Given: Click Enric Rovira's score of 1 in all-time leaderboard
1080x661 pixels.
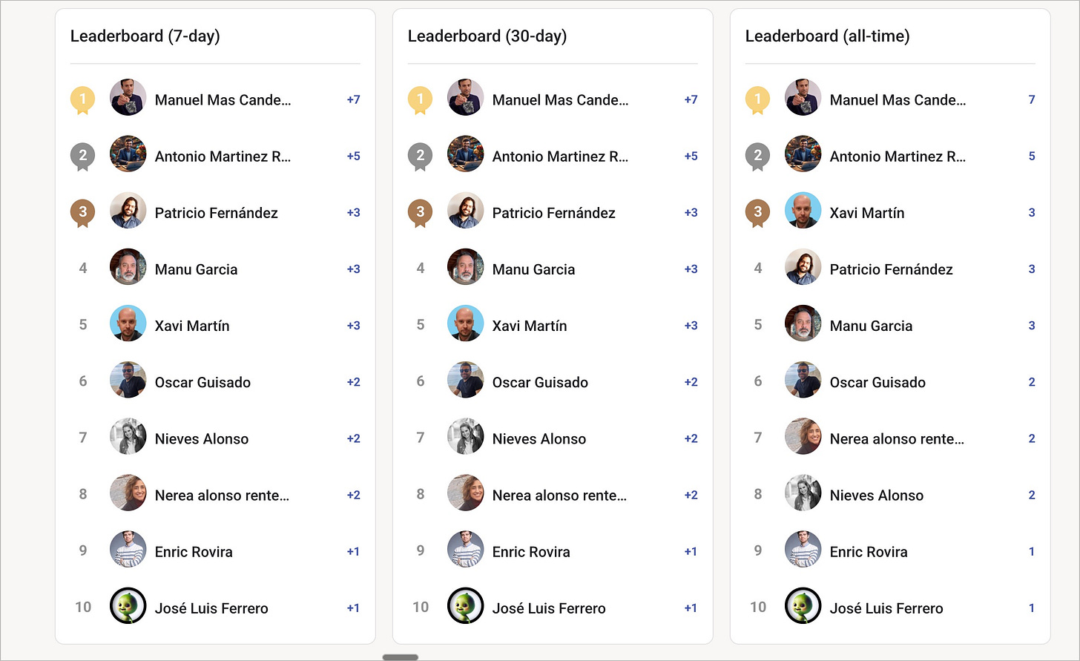Looking at the screenshot, I should (1031, 551).
